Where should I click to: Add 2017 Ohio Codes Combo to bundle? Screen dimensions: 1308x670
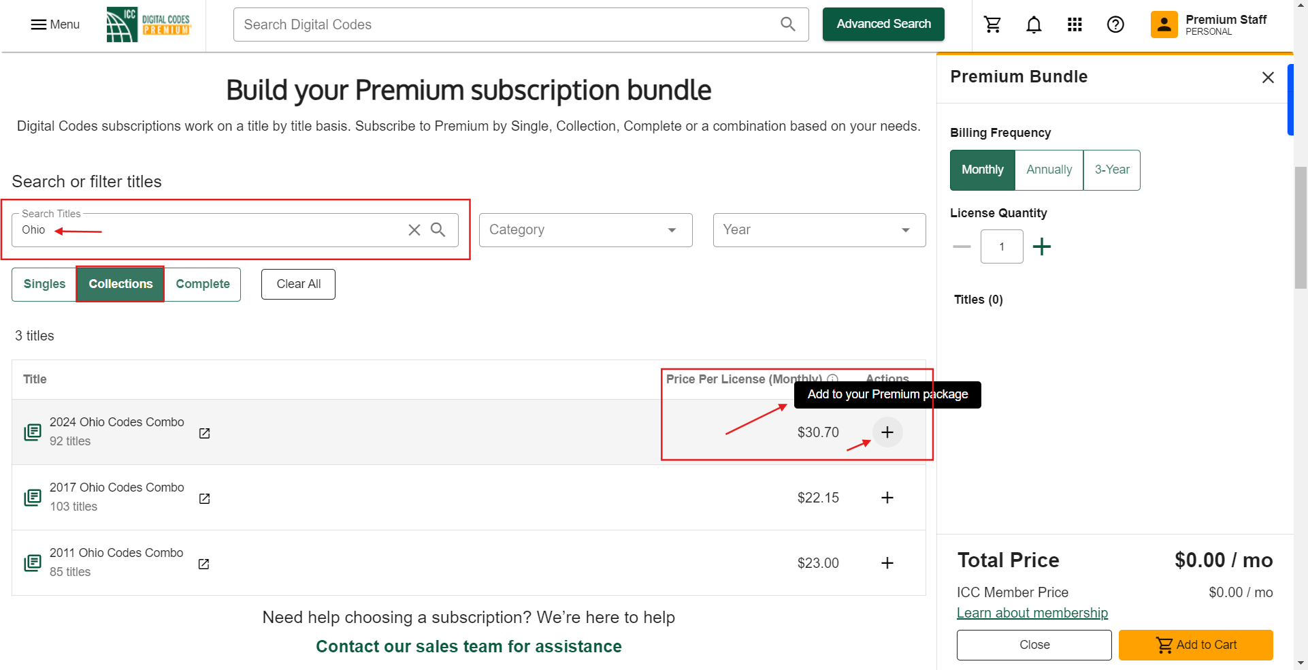(887, 498)
